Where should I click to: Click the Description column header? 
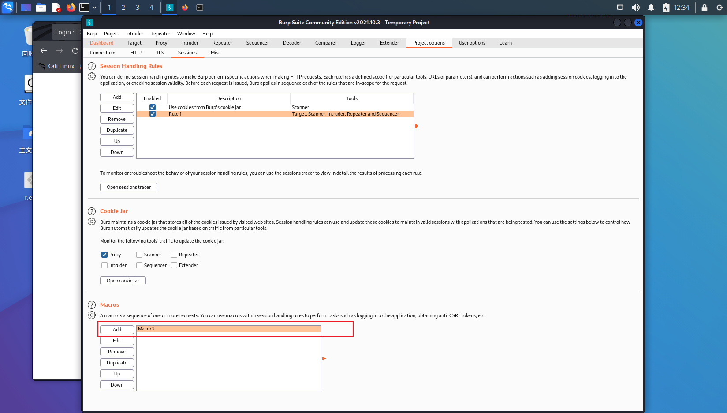[229, 98]
